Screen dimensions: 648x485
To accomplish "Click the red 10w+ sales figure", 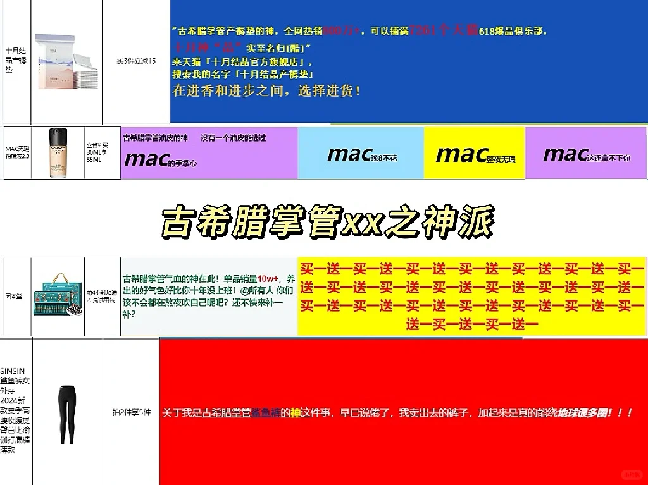I will pyautogui.click(x=268, y=279).
